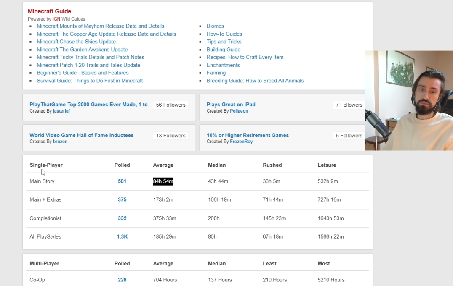Click the Main Story rushed time 33h 5m

pos(271,181)
